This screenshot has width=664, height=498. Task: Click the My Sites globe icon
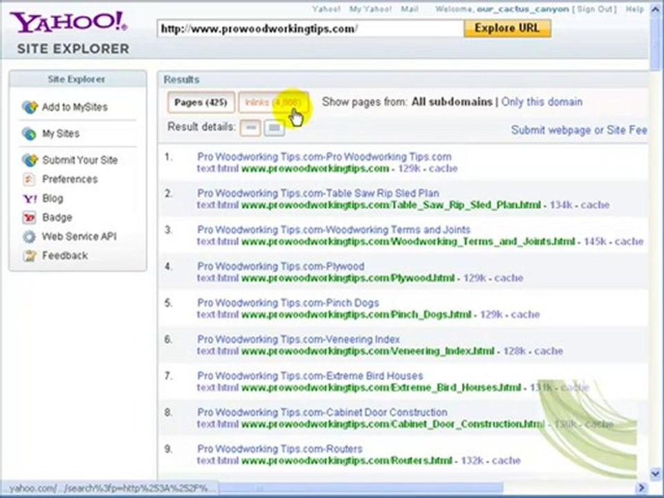(29, 133)
